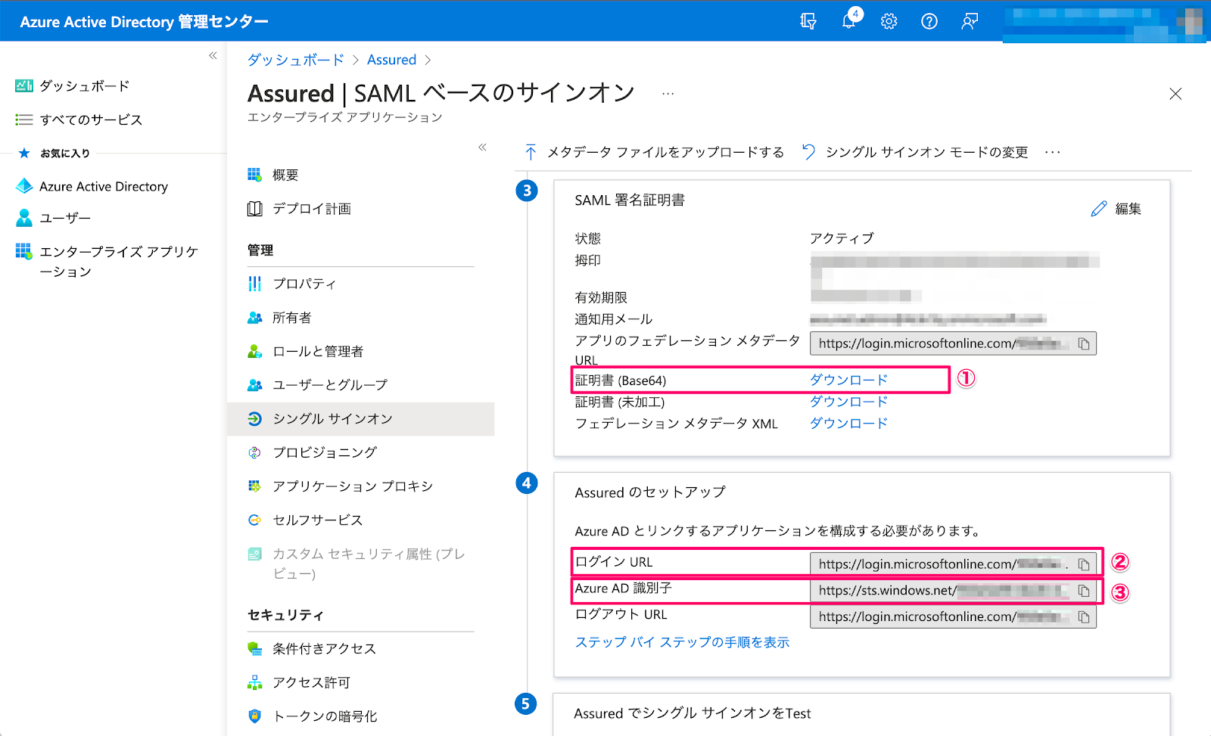Select 所有者 in the resource menu
The height and width of the screenshot is (736, 1211).
pos(280,318)
